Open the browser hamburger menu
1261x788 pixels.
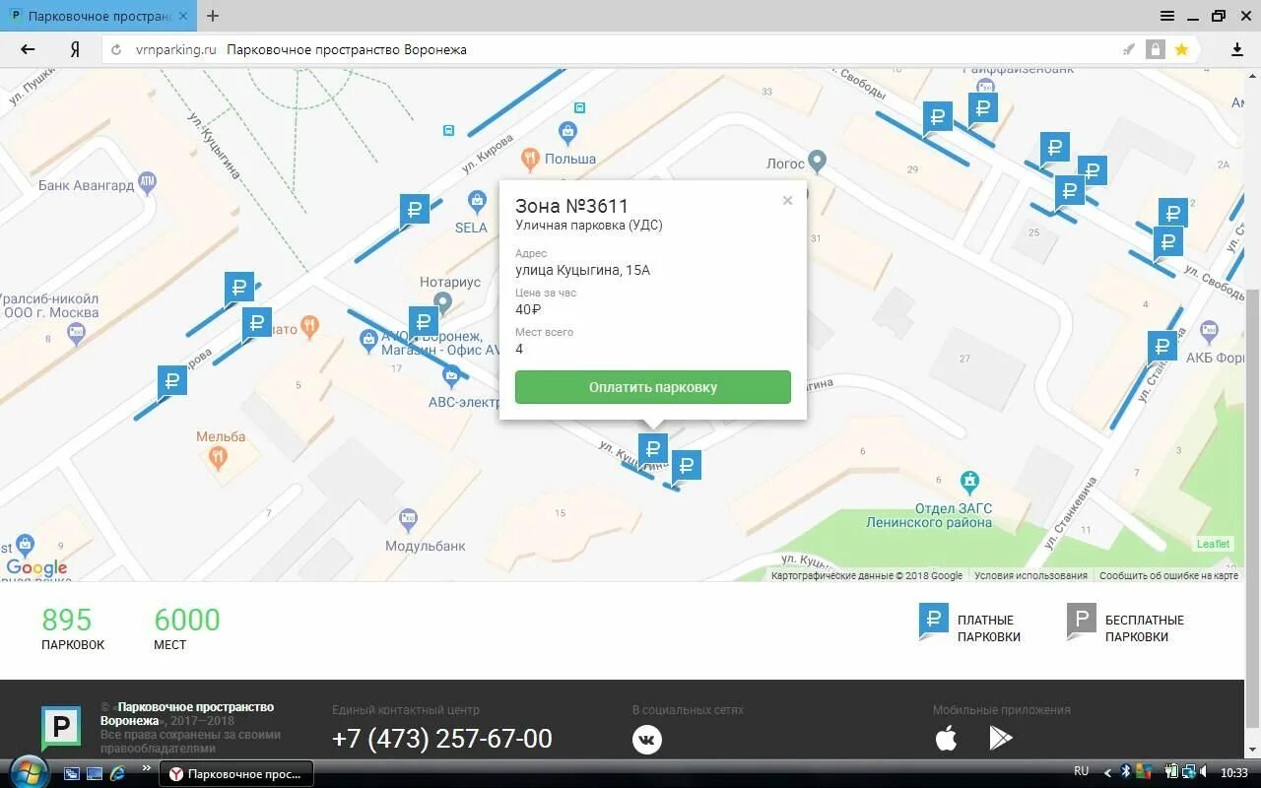1167,16
